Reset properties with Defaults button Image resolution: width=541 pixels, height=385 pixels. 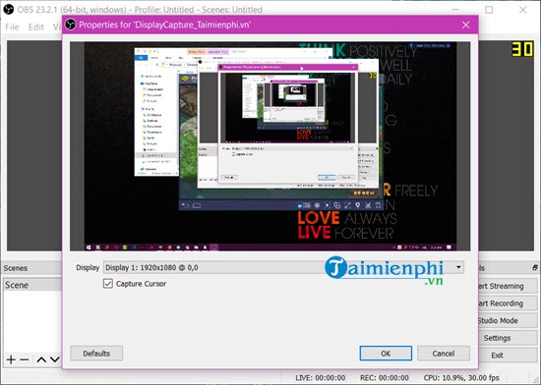[96, 354]
